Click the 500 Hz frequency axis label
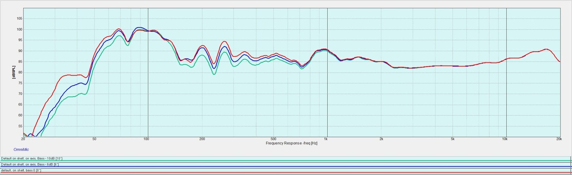The width and height of the screenshot is (572, 175). click(273, 139)
